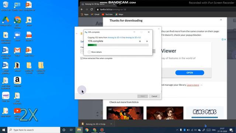
Task: Expand More details in copy dialog
Action: coord(95,52)
